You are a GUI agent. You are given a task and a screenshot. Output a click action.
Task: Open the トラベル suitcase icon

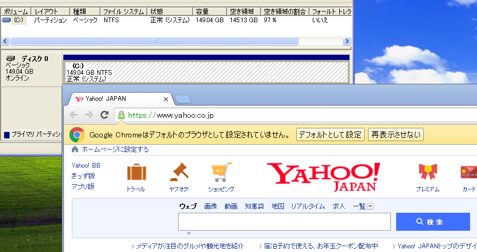136,172
